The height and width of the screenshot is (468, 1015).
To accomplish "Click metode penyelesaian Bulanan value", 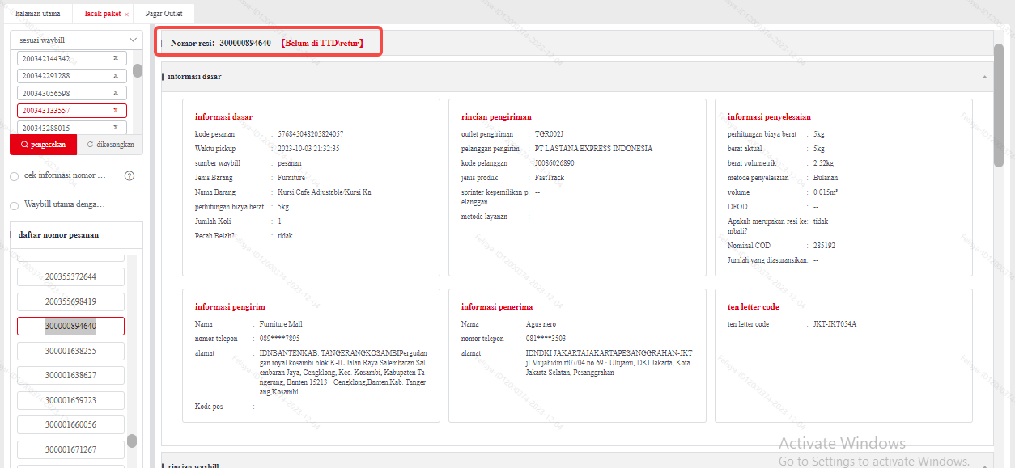I will click(826, 178).
